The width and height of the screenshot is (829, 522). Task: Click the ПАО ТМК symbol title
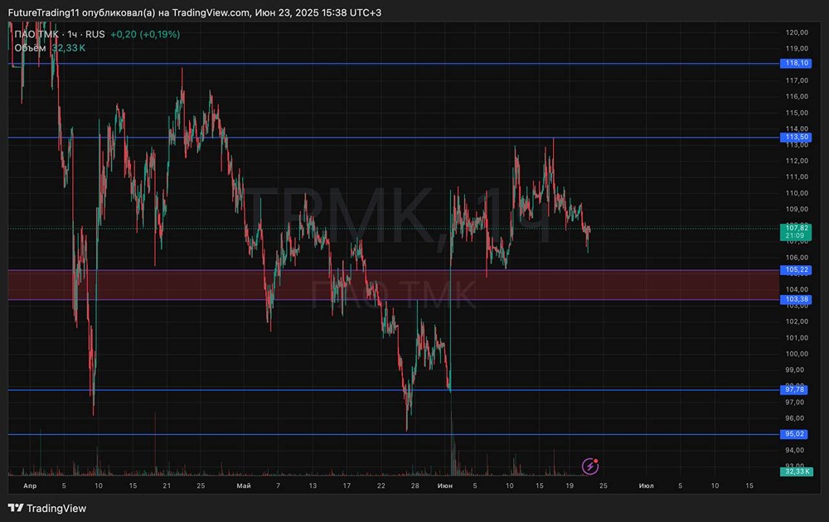[36, 34]
